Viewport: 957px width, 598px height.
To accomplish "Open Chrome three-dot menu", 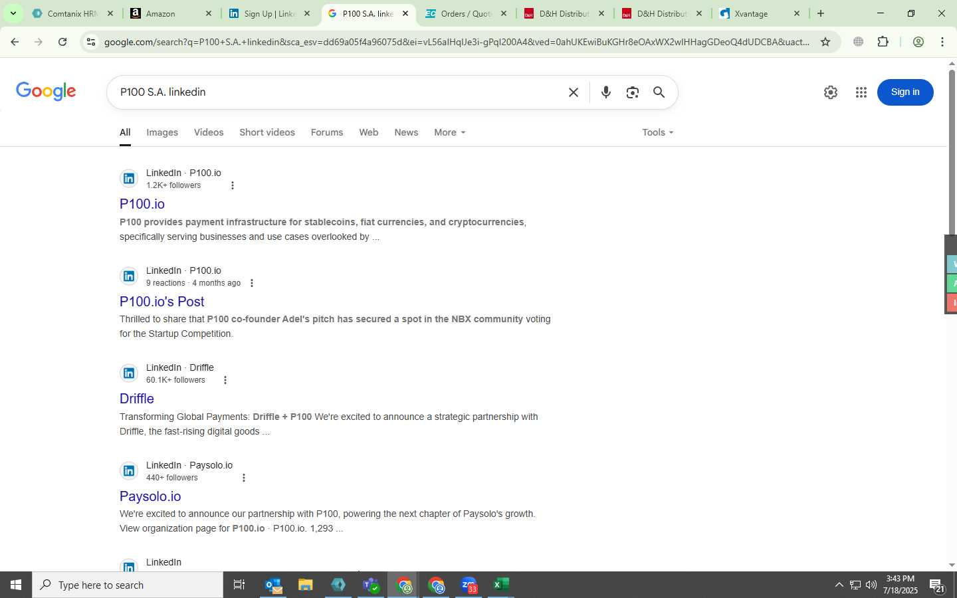I will [x=942, y=42].
